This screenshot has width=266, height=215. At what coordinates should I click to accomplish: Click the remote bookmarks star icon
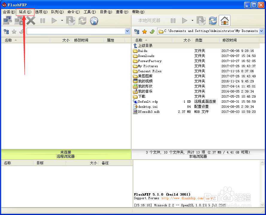(x=14, y=31)
